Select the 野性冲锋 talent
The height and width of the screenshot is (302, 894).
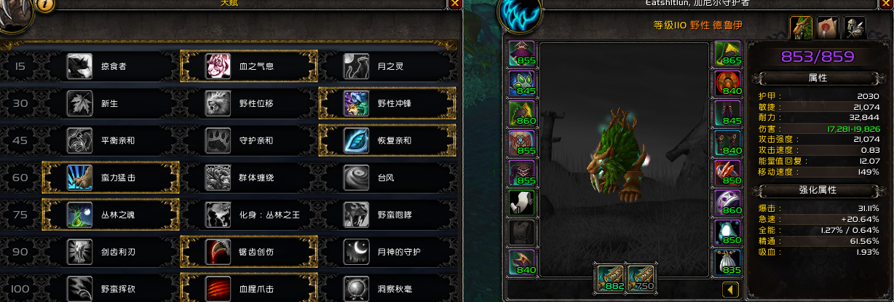tap(387, 103)
